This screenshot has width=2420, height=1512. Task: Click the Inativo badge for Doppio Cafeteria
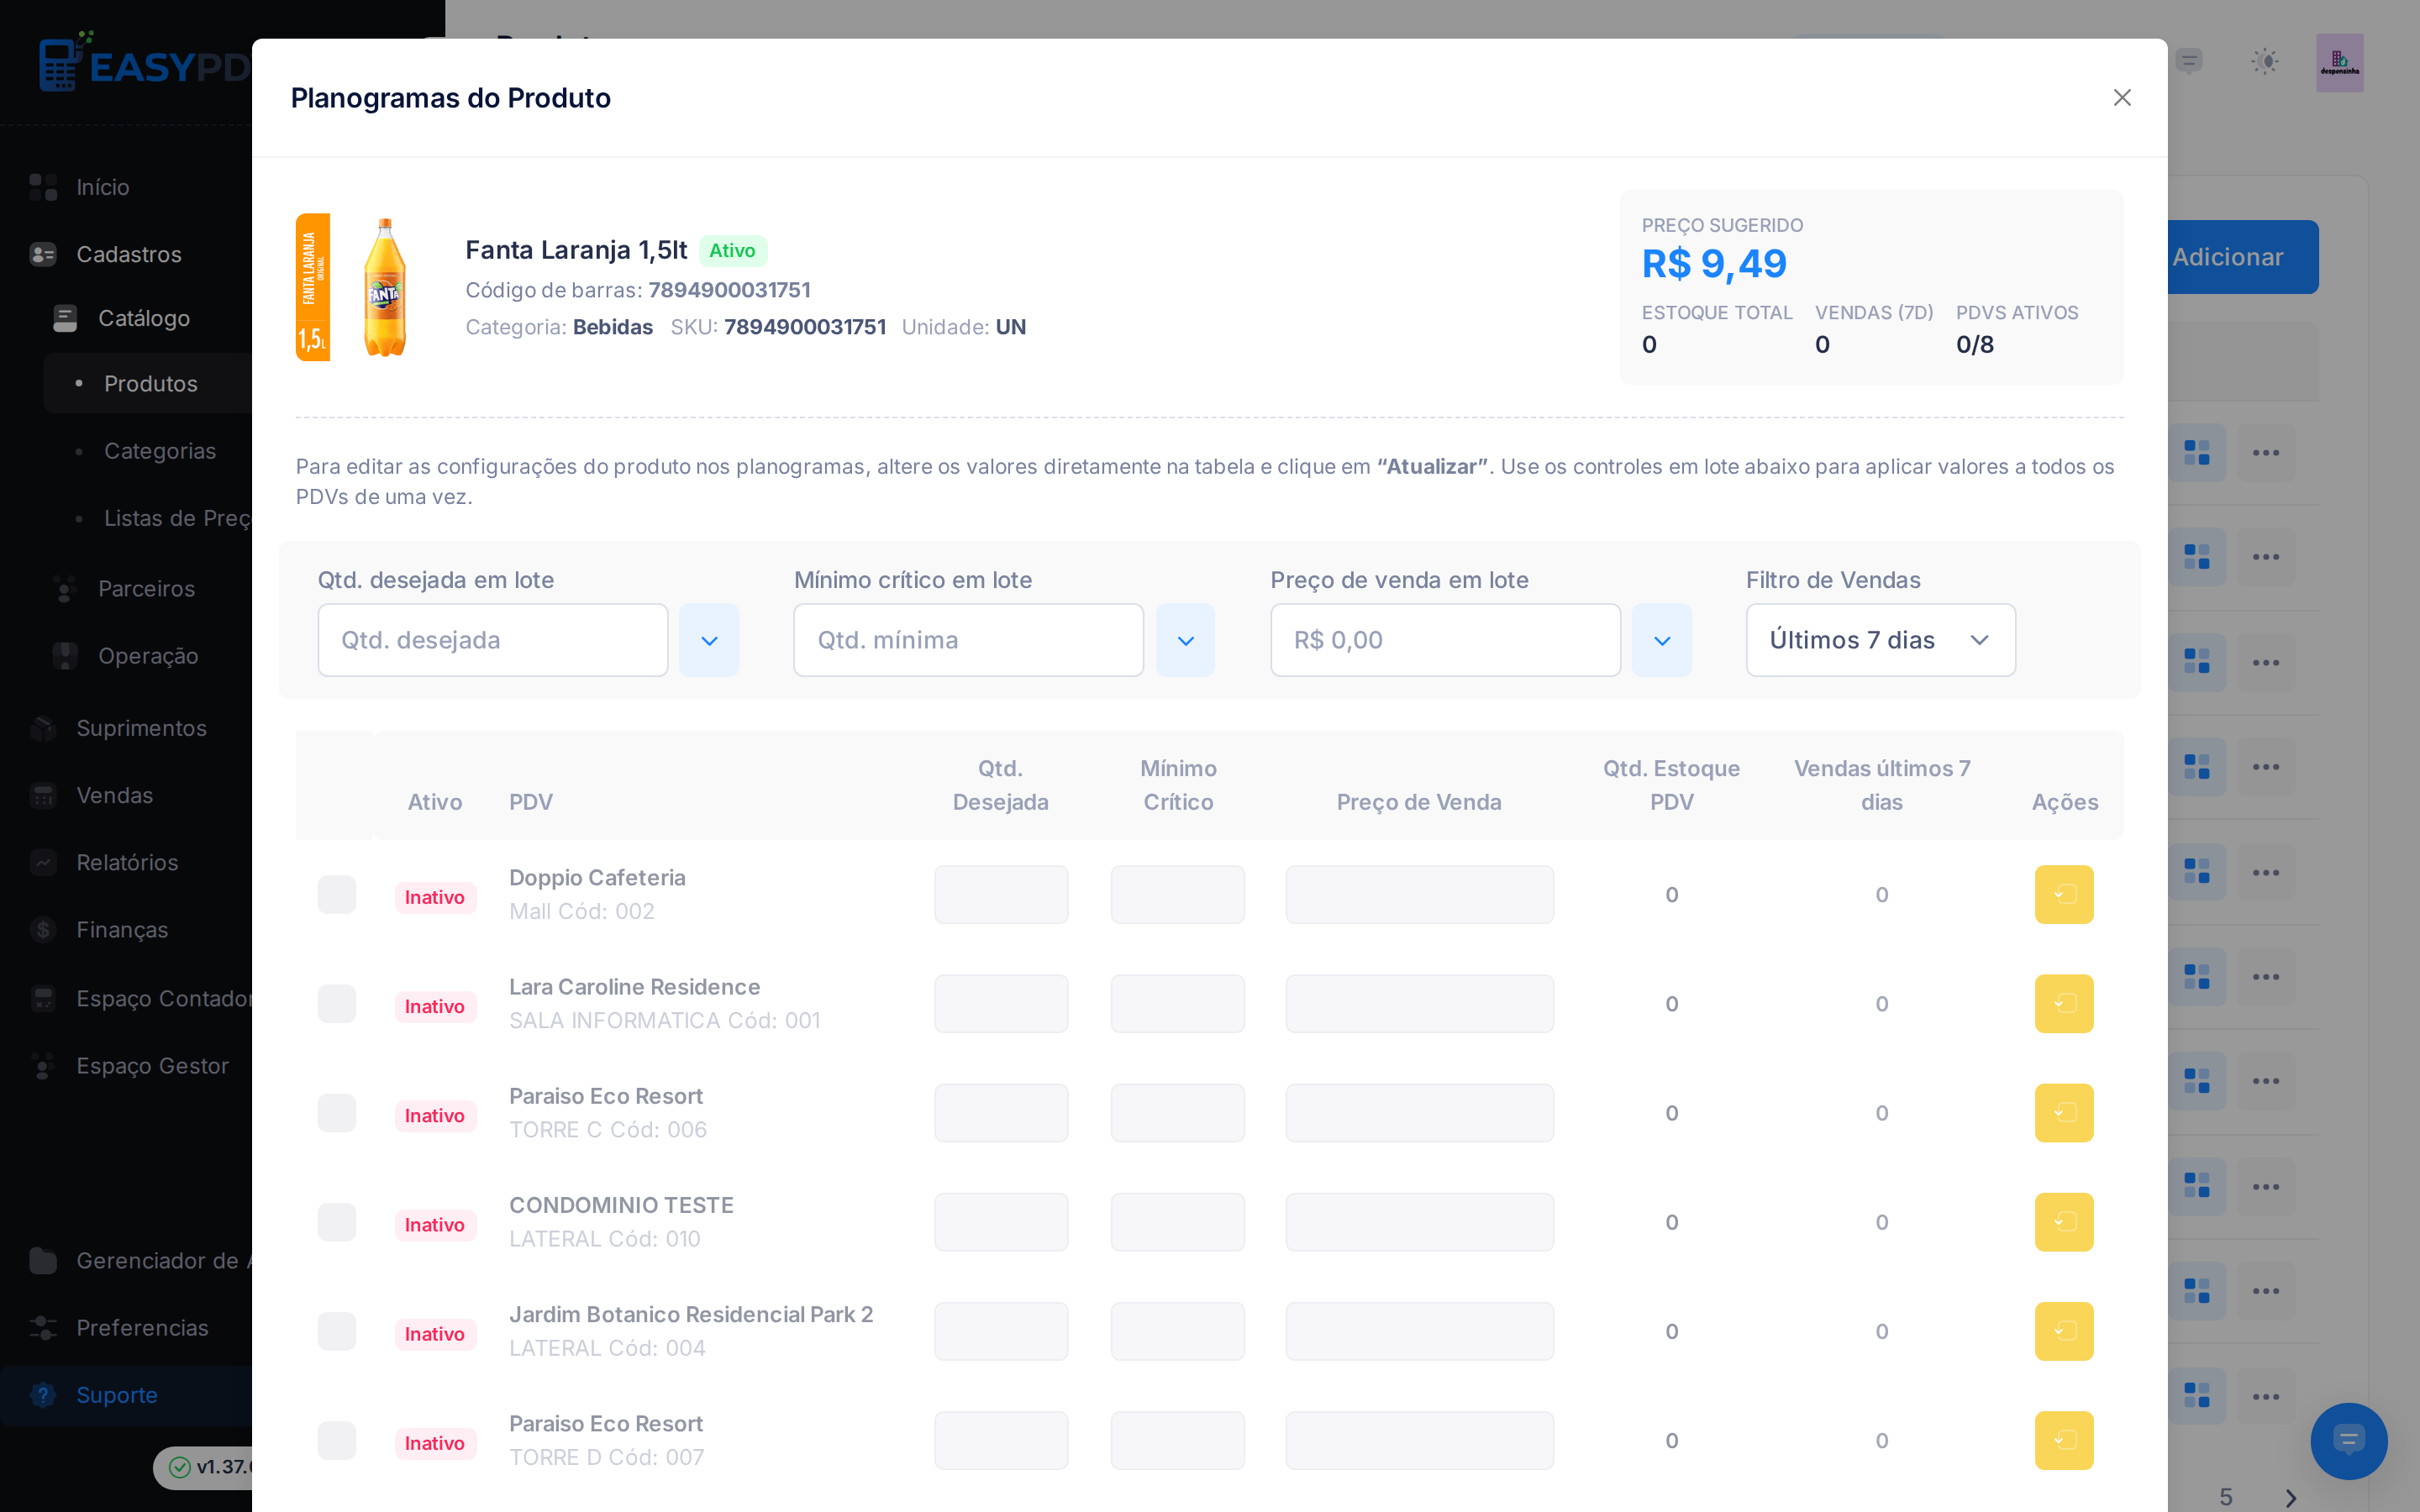click(435, 897)
